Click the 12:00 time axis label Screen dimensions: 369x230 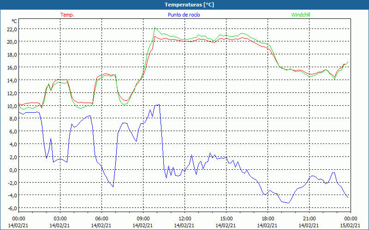coord(185,219)
